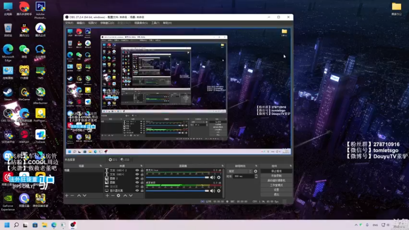This screenshot has height=230, width=409.
Task: Pop out the 混音器 dock panel
Action: (222, 166)
